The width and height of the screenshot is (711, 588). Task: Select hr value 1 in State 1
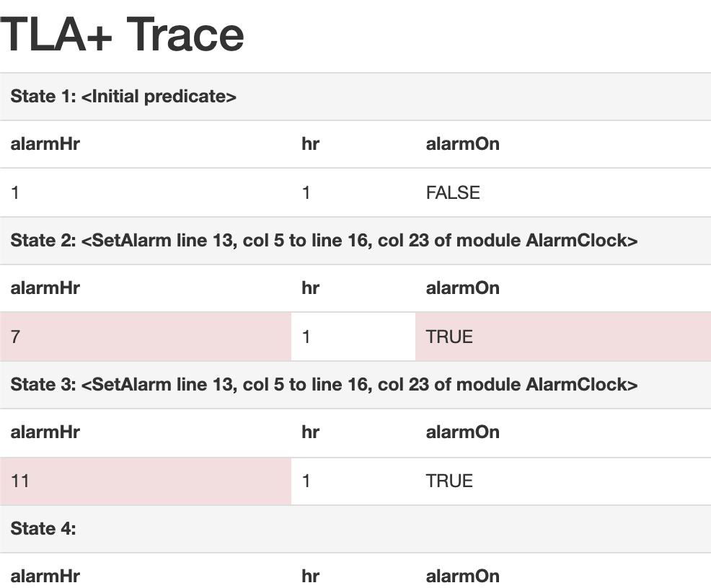[306, 193]
